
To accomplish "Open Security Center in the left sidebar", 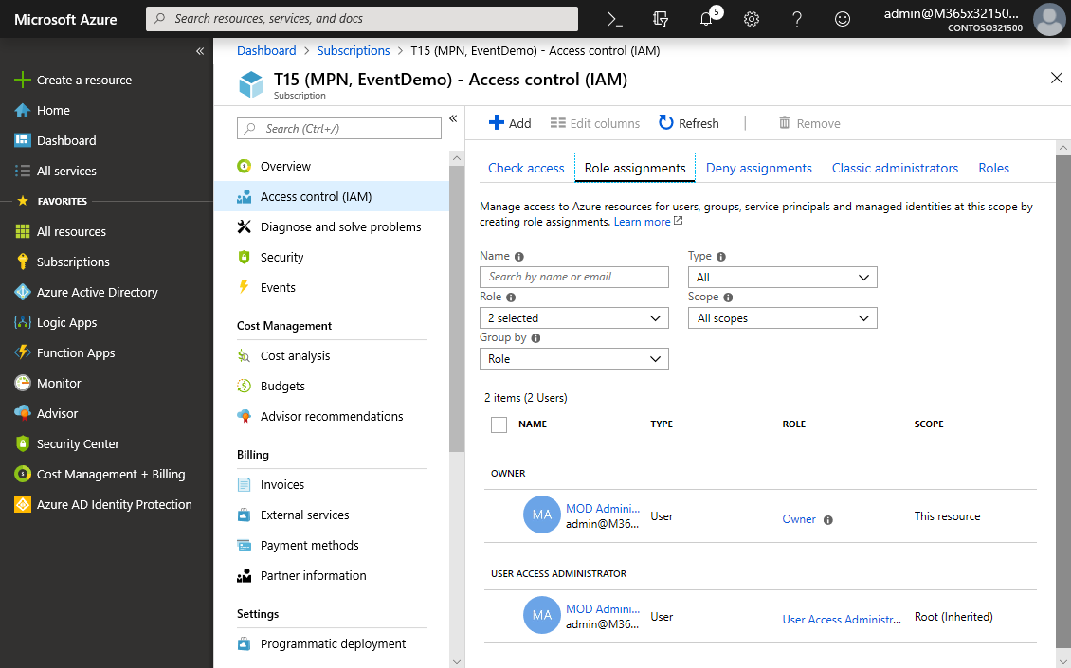I will (78, 443).
